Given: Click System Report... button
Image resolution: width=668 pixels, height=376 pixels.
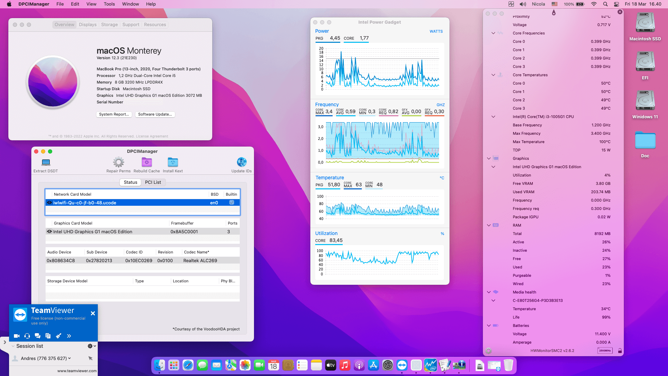Looking at the screenshot, I should point(114,114).
